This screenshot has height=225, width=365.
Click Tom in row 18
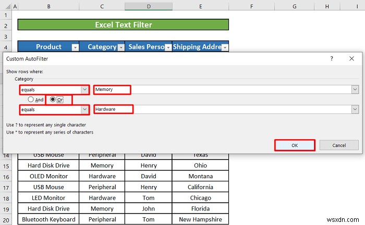point(149,198)
